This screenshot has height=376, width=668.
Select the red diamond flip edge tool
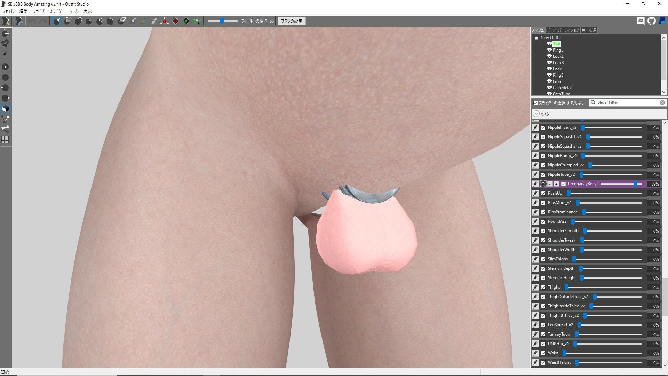click(175, 21)
